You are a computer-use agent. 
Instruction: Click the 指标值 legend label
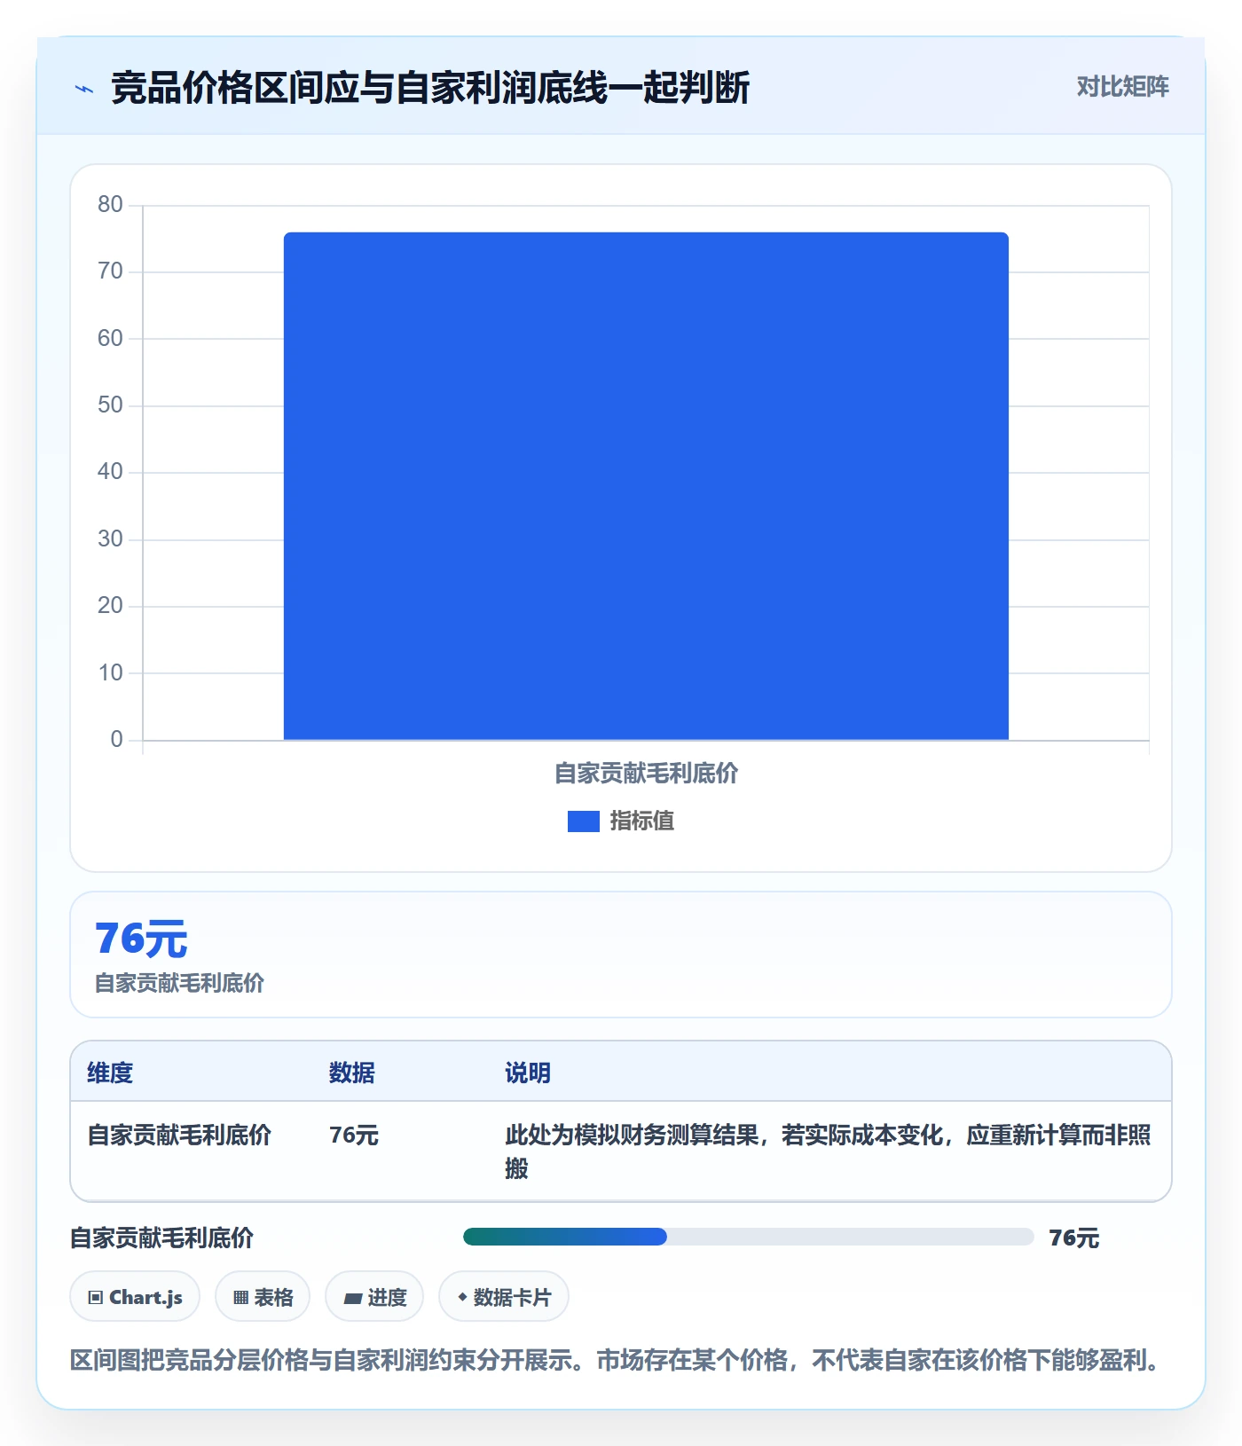pos(642,821)
